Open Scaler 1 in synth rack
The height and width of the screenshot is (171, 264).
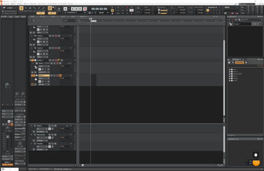tap(242, 24)
